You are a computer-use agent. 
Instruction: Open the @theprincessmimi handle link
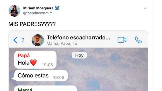coord(38,13)
